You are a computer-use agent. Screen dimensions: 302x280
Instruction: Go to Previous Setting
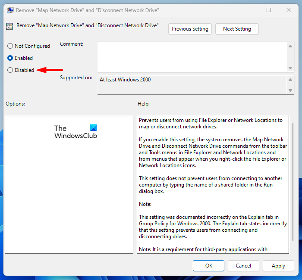tap(190, 29)
